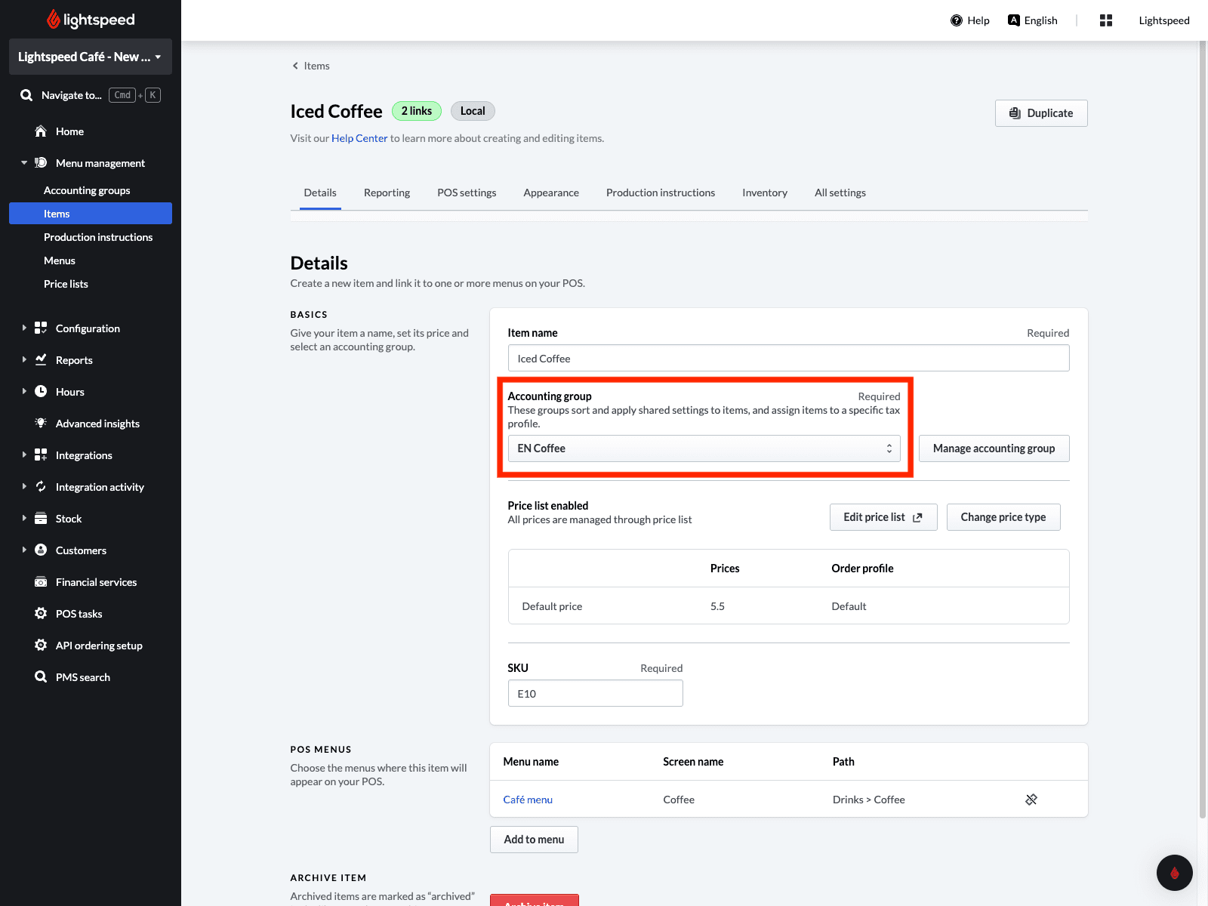Open the apps grid icon in header
This screenshot has width=1208, height=906.
[x=1106, y=20]
